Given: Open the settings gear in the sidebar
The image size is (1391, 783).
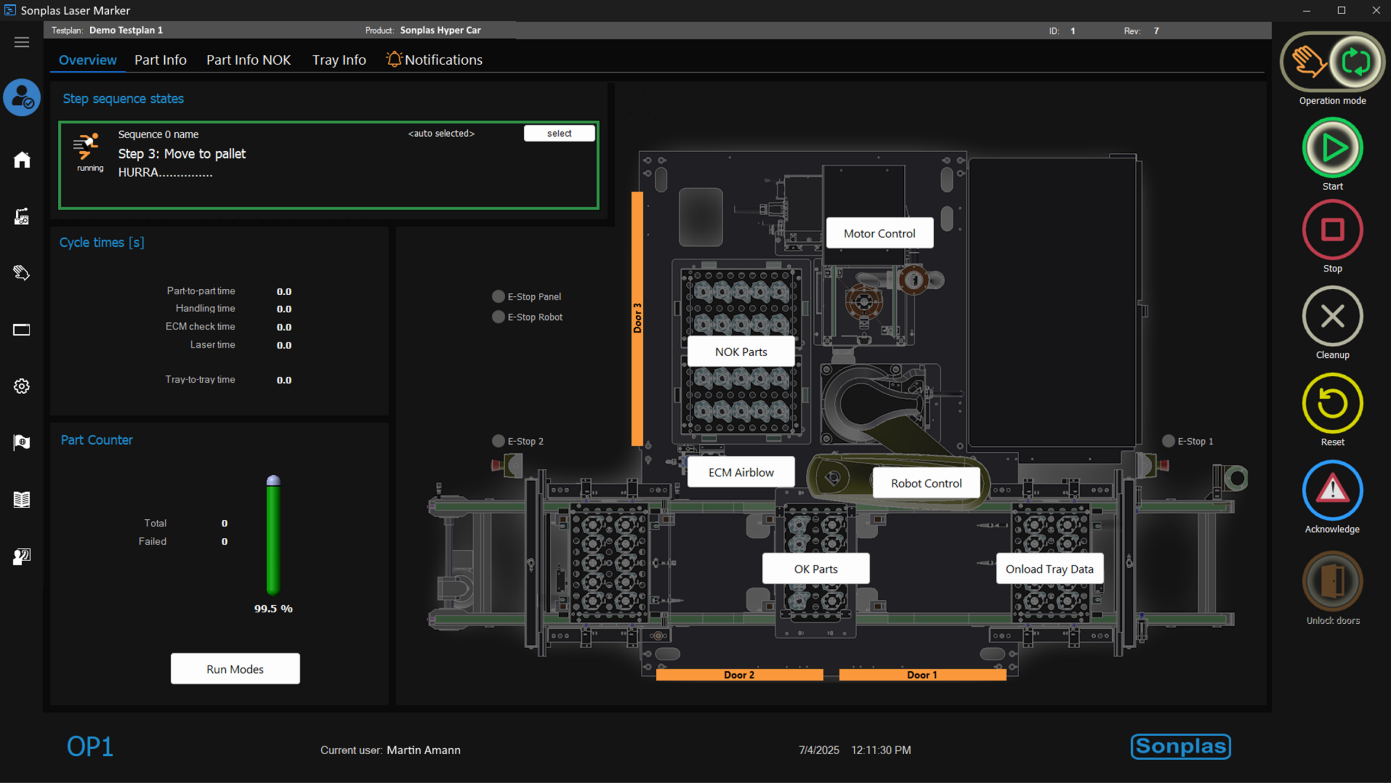Looking at the screenshot, I should coord(22,386).
